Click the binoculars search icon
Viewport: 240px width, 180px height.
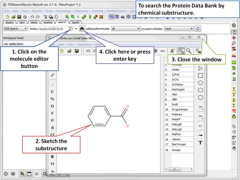coord(82,29)
